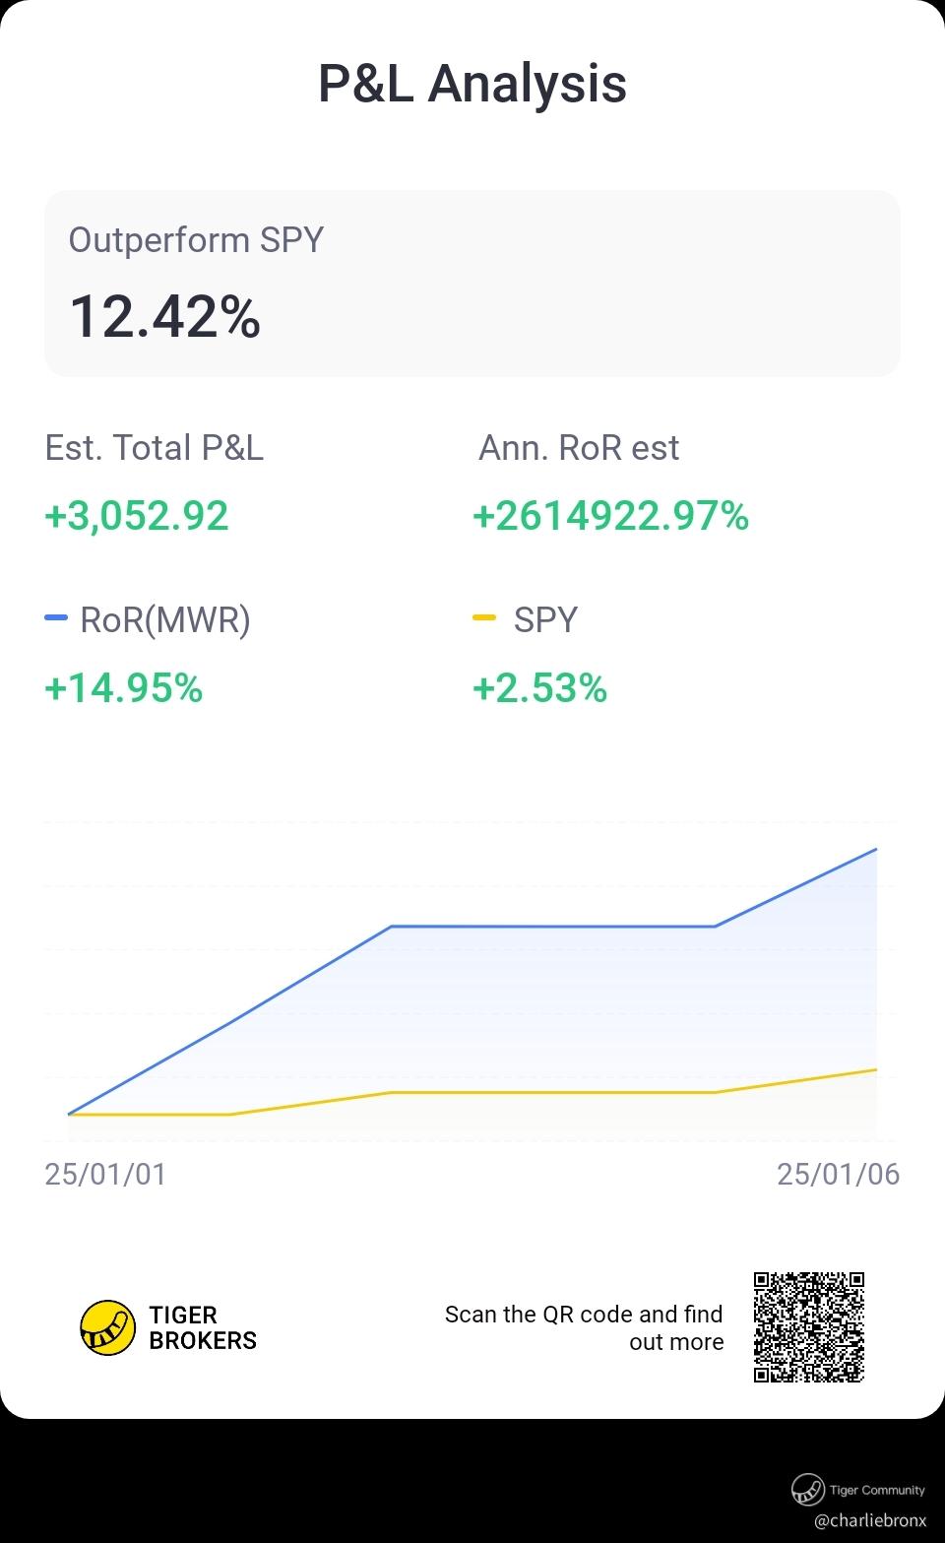Screen dimensions: 945x1543
Task: Click the +2.53% SPY return value
Action: pyautogui.click(x=540, y=687)
